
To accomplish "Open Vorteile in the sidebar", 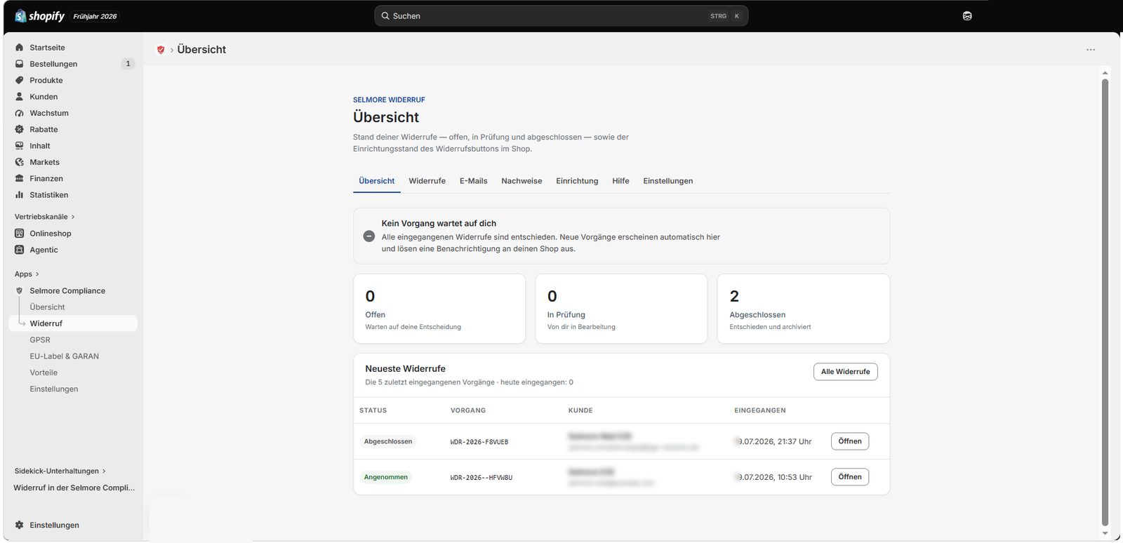I will [x=44, y=373].
